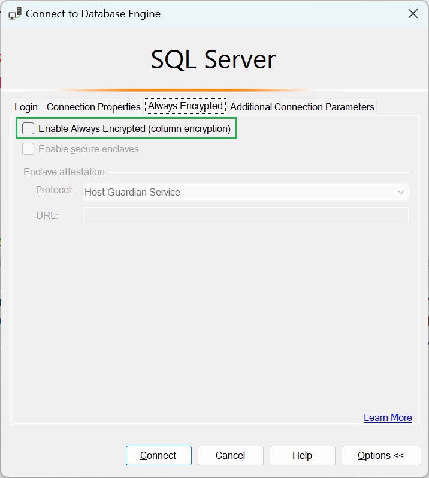
Task: Open Help for this dialog
Action: [303, 455]
